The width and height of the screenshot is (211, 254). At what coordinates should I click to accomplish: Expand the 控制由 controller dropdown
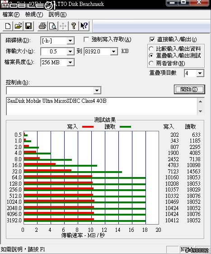[97, 91]
